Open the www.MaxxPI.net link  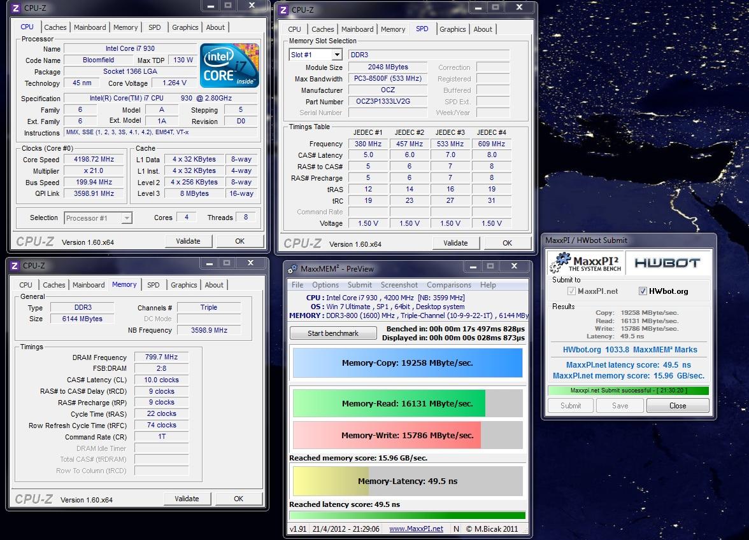coord(416,529)
